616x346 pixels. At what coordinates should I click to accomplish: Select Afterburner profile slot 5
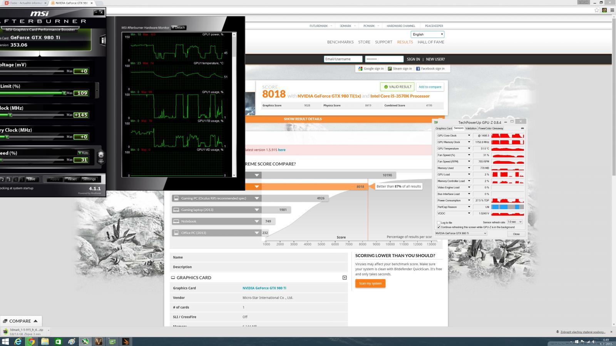(x=22, y=179)
